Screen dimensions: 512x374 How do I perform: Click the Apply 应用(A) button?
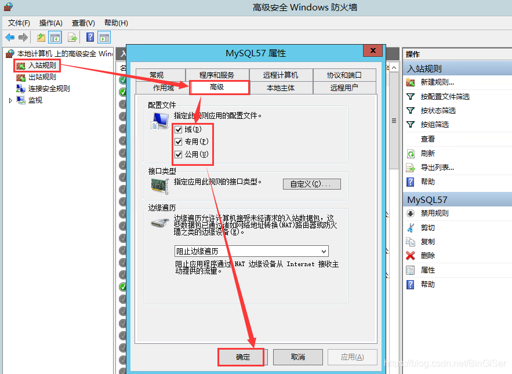point(353,357)
